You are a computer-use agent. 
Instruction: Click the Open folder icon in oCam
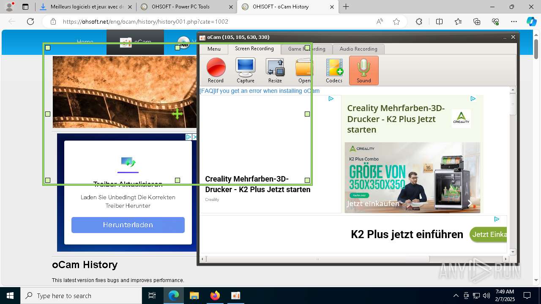coord(304,71)
